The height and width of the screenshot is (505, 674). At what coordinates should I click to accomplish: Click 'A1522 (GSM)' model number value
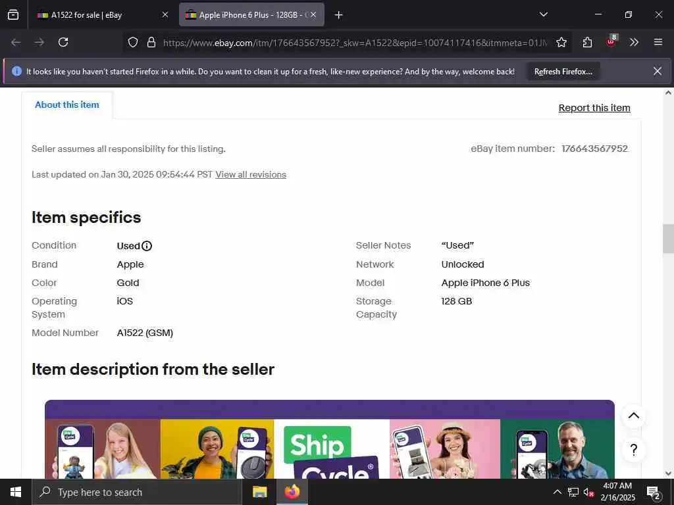[x=145, y=333]
